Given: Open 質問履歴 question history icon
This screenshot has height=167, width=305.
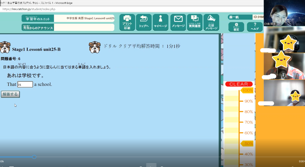Looking at the screenshot, I should [194, 22].
